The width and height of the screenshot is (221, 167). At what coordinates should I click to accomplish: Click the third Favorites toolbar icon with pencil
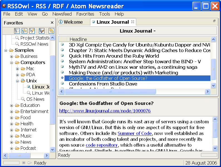pyautogui.click(x=32, y=31)
